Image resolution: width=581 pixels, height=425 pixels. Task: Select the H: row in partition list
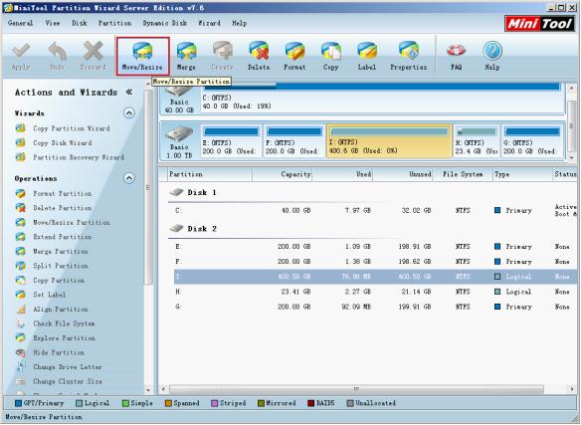click(x=374, y=292)
